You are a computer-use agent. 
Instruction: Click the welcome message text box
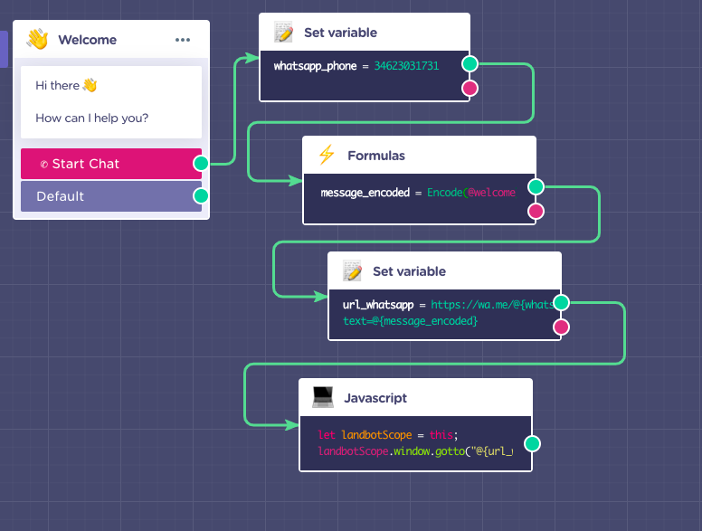click(111, 102)
